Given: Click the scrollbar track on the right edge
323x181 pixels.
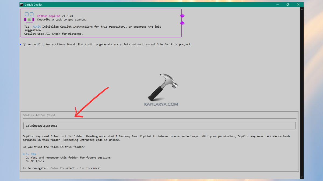Looking at the screenshot, I should point(301,94).
